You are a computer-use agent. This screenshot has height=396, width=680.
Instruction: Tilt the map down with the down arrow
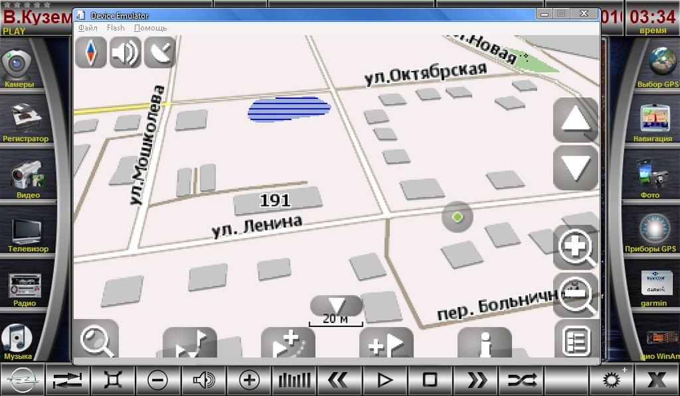tap(576, 167)
